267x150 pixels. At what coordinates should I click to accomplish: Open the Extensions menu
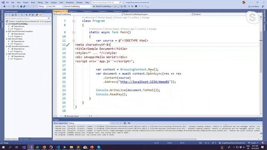pos(70,2)
